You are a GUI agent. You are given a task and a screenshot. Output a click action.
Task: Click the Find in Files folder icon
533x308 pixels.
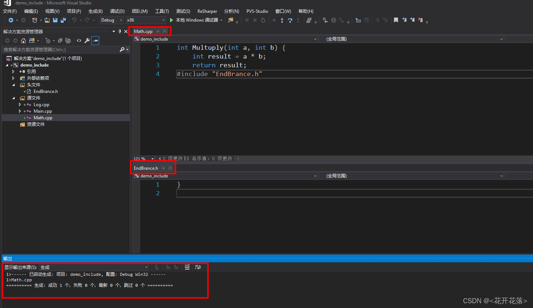coord(230,20)
